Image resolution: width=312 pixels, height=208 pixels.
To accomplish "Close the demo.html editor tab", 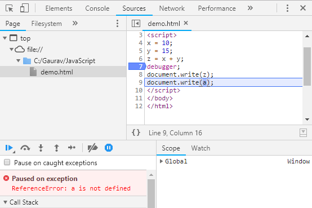I will pos(186,23).
